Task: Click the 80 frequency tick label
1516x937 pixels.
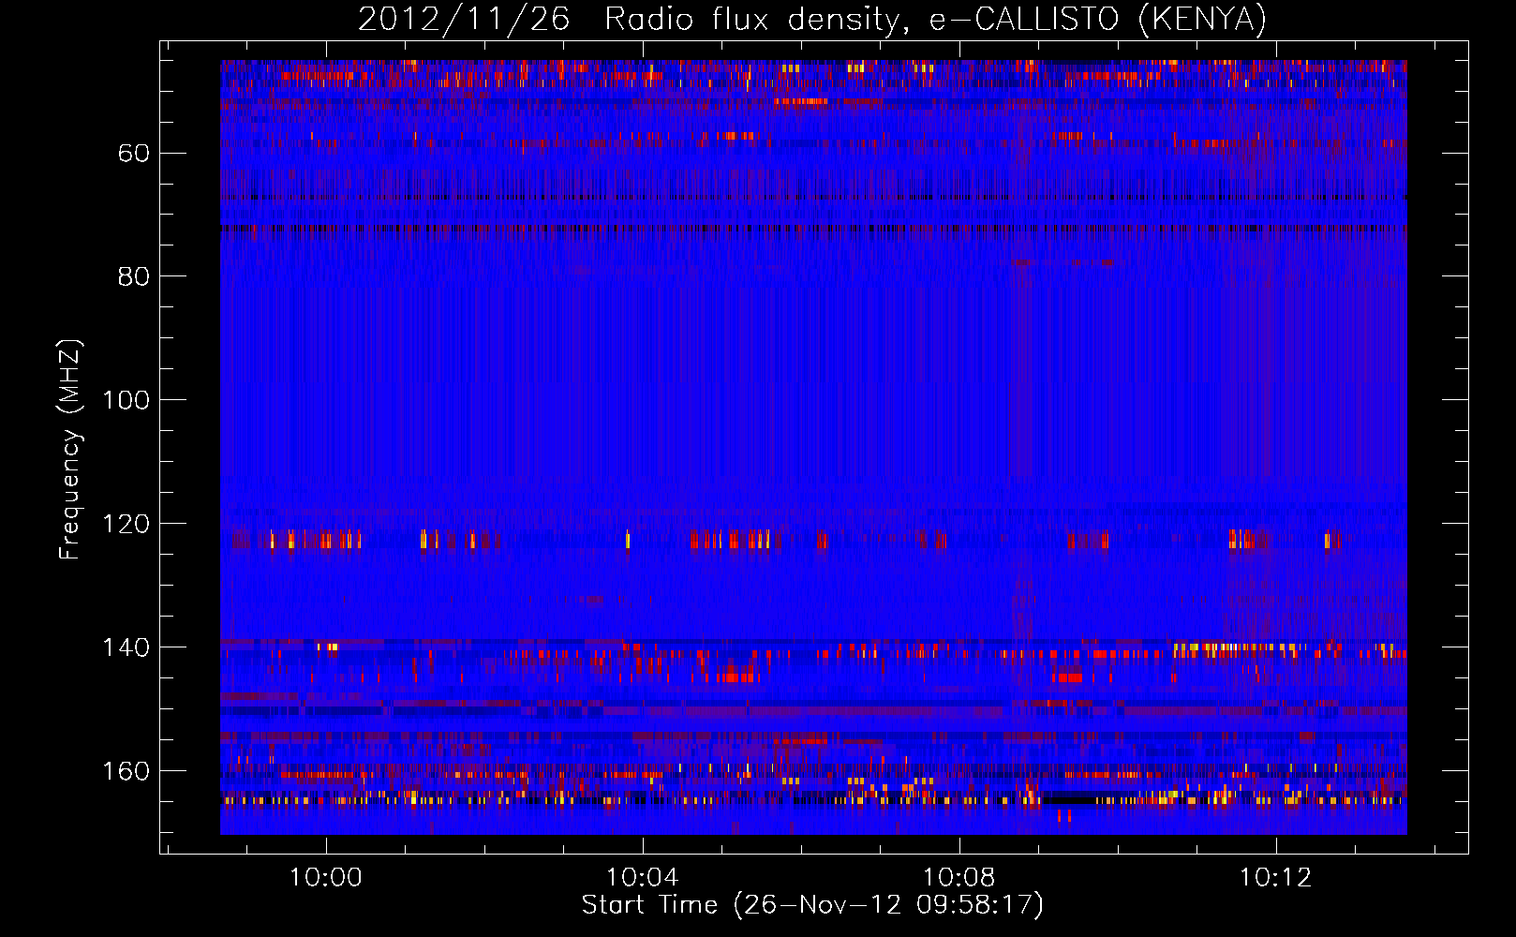Action: pyautogui.click(x=134, y=277)
